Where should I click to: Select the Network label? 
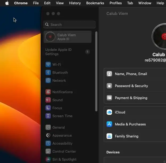(59, 80)
